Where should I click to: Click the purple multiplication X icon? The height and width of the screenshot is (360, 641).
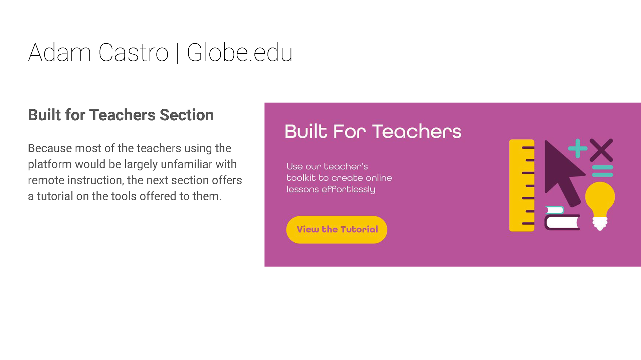pyautogui.click(x=601, y=150)
